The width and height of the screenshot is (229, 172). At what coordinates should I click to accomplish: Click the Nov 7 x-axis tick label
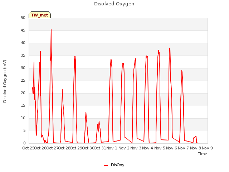184,148
